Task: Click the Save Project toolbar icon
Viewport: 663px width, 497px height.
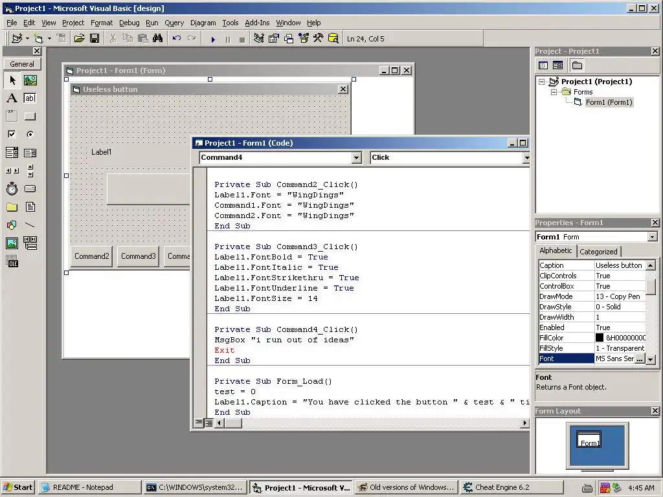Action: (x=95, y=39)
